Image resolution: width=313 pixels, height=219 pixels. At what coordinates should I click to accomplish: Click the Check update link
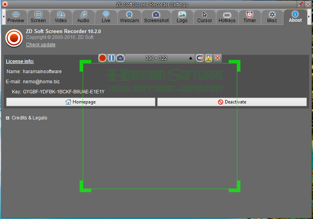point(41,45)
